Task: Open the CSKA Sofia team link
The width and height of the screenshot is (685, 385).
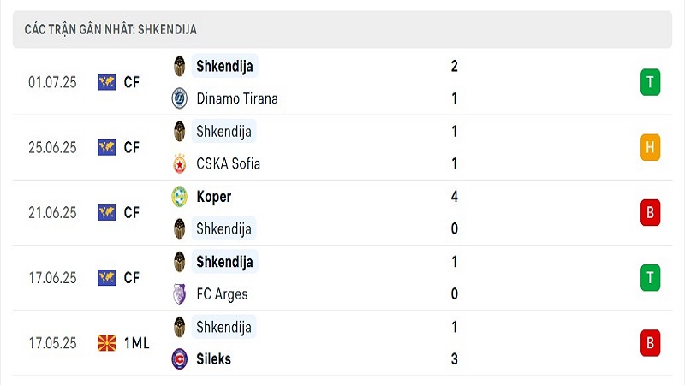Action: [228, 163]
